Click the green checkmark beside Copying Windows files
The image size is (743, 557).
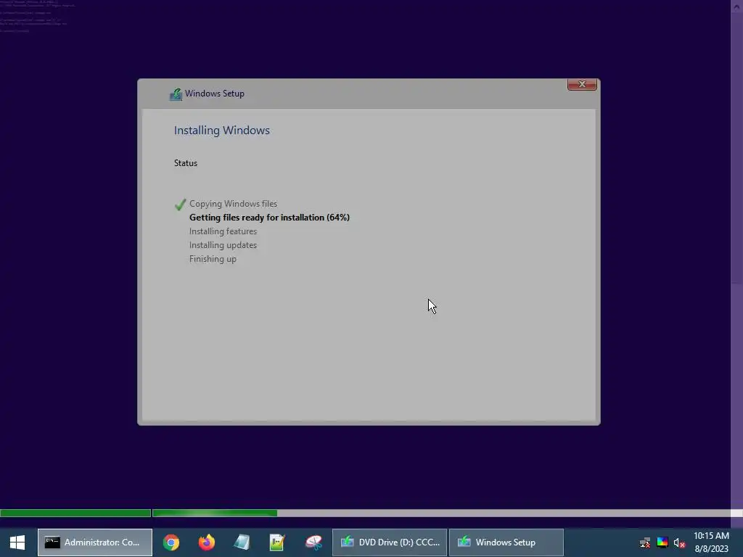(180, 204)
